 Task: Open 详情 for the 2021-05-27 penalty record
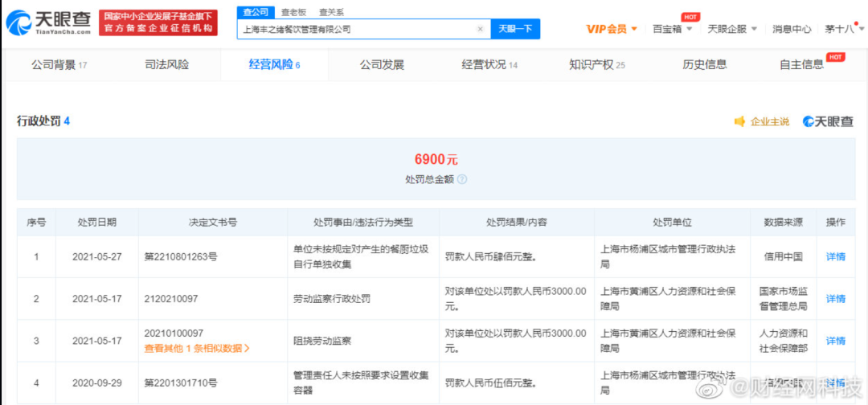836,257
